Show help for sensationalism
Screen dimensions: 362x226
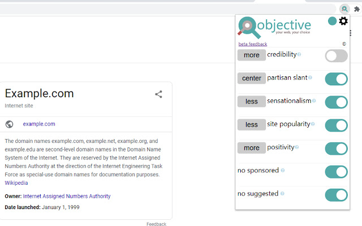pyautogui.click(x=314, y=101)
